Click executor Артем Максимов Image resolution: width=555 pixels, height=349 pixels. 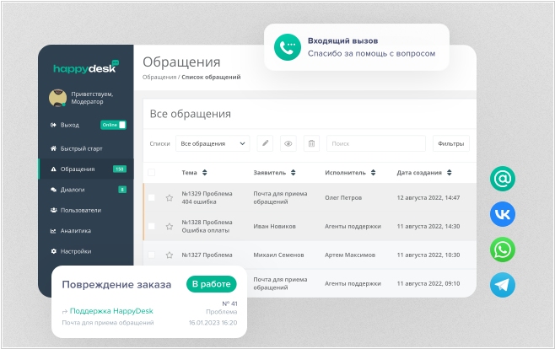tap(350, 255)
